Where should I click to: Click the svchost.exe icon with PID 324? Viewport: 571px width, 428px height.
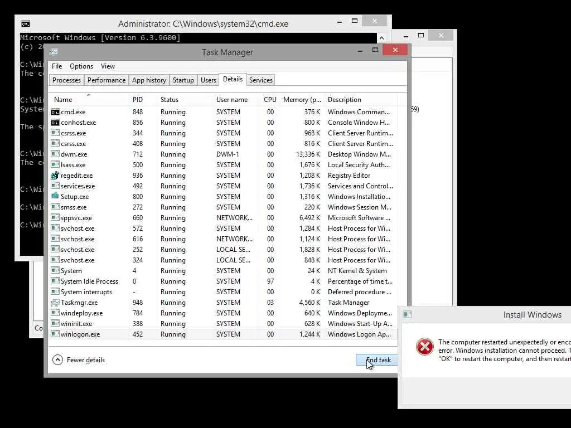55,260
